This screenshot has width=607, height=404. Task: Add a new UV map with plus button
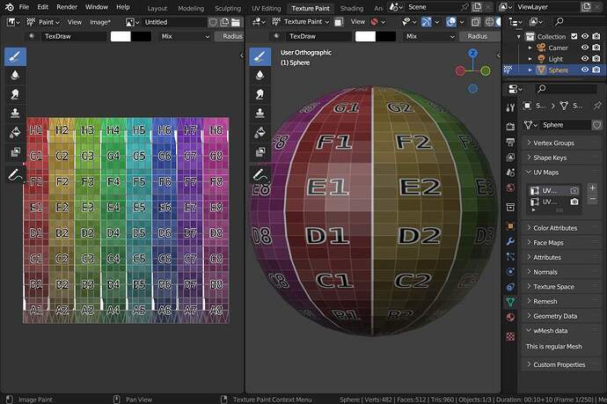click(x=592, y=187)
